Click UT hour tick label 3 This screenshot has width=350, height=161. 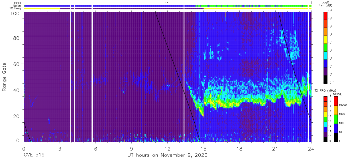pos(60,149)
